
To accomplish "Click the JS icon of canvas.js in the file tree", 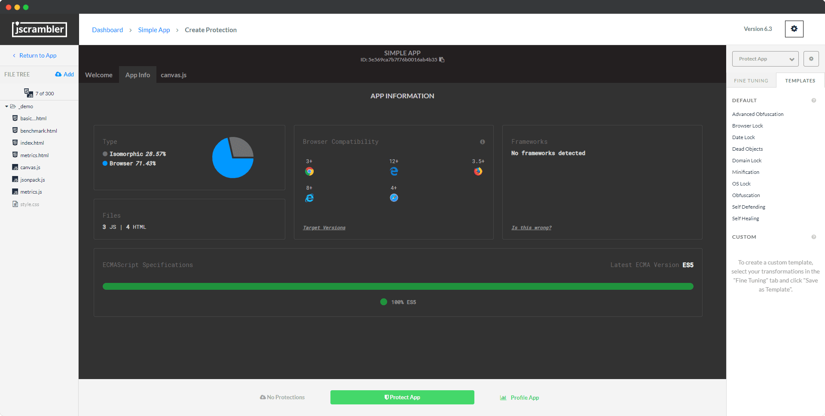I will [15, 167].
